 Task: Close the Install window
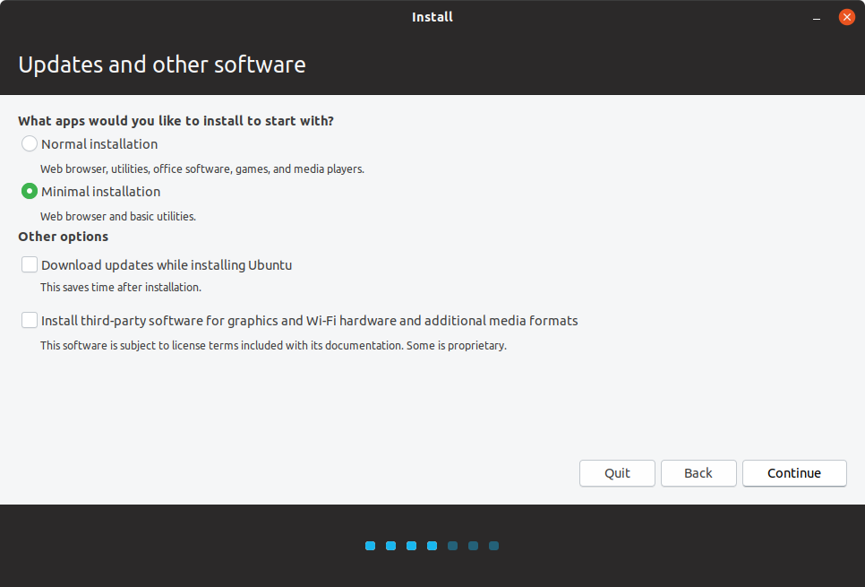(847, 17)
